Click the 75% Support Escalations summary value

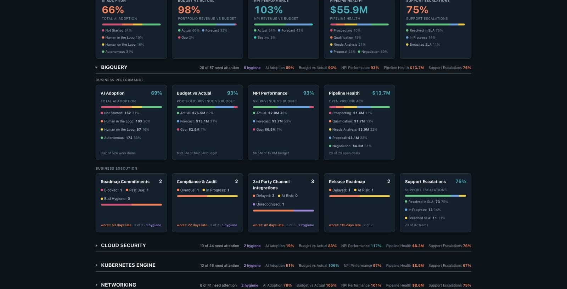click(417, 10)
